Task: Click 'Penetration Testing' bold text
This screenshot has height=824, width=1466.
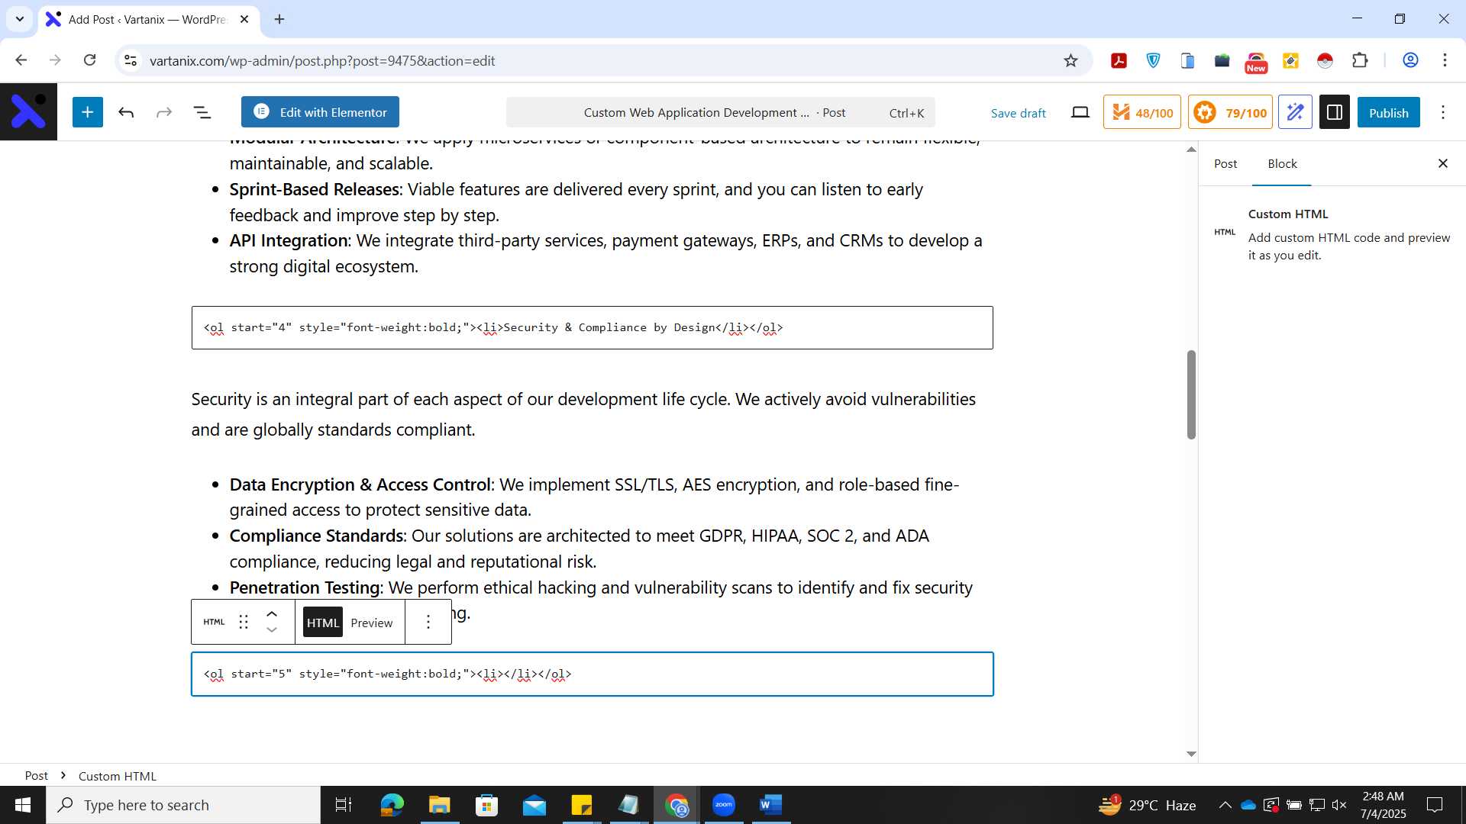Action: [305, 587]
